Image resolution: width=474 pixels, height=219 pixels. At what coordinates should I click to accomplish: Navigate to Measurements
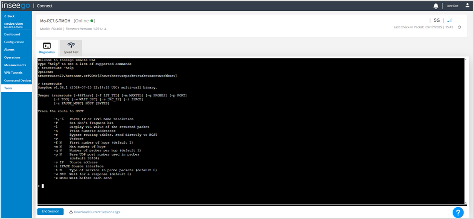click(15, 65)
